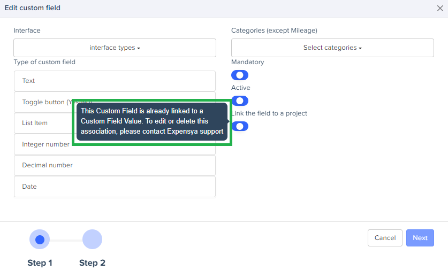This screenshot has width=448, height=278.
Task: Click the Step 1 label text
Action: coord(40,263)
